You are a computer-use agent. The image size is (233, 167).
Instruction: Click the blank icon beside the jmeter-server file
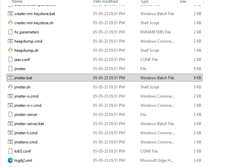[x=10, y=114]
